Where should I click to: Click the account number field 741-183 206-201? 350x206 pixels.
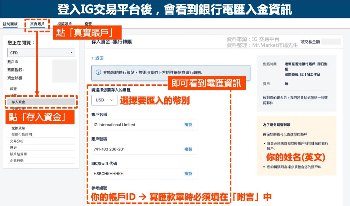coord(144,149)
